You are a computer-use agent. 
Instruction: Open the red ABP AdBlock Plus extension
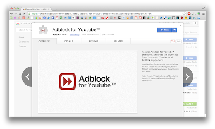189,14
